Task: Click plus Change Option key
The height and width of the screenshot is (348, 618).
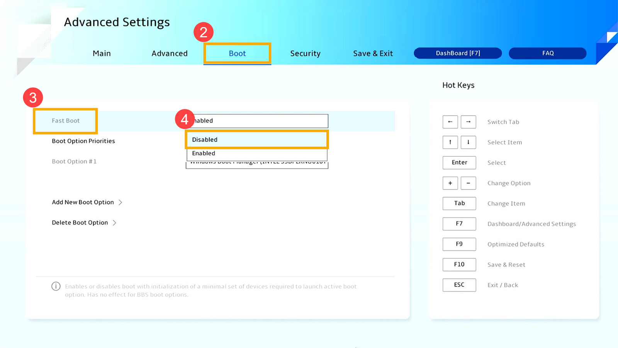Action: click(x=450, y=183)
